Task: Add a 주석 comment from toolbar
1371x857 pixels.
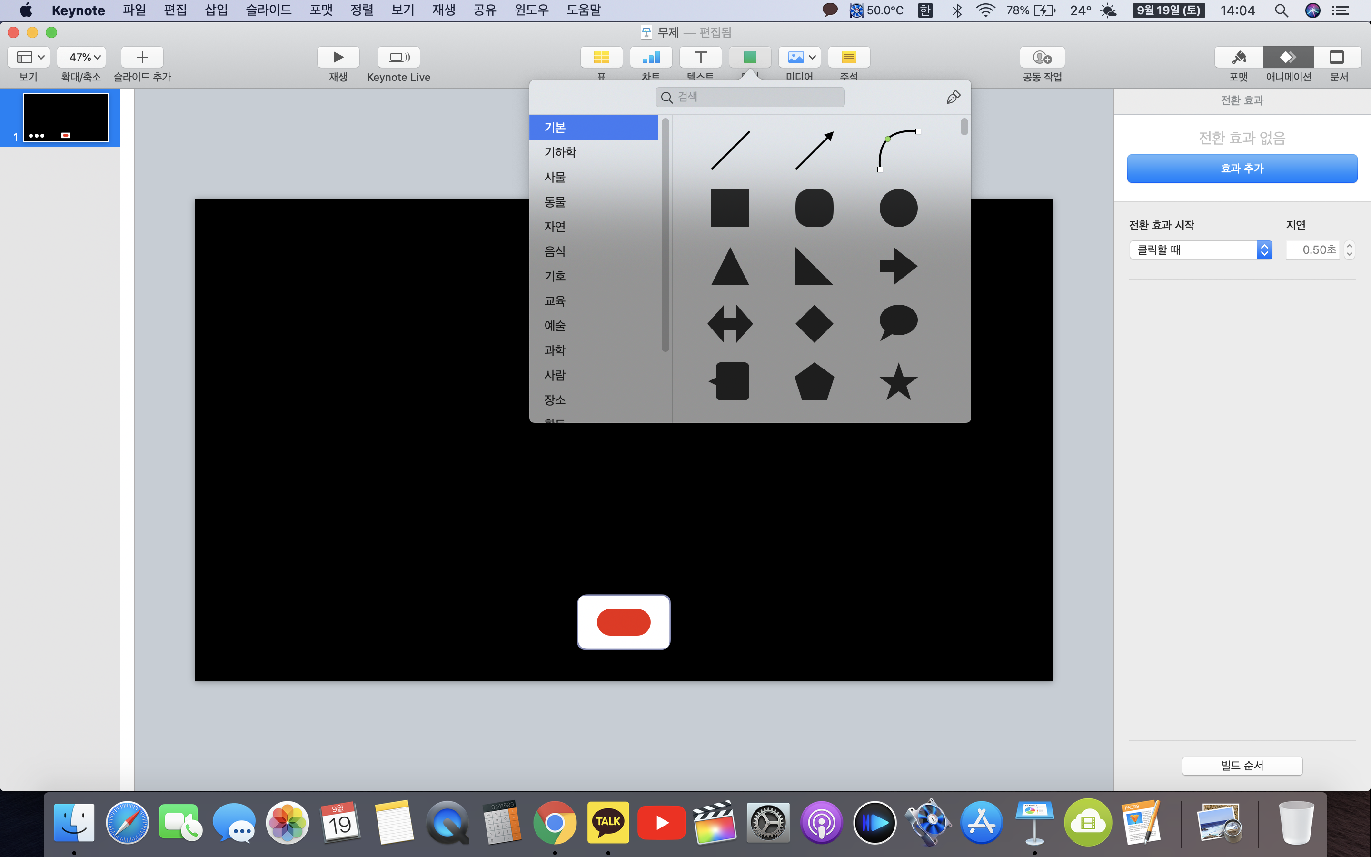Action: coord(849,57)
